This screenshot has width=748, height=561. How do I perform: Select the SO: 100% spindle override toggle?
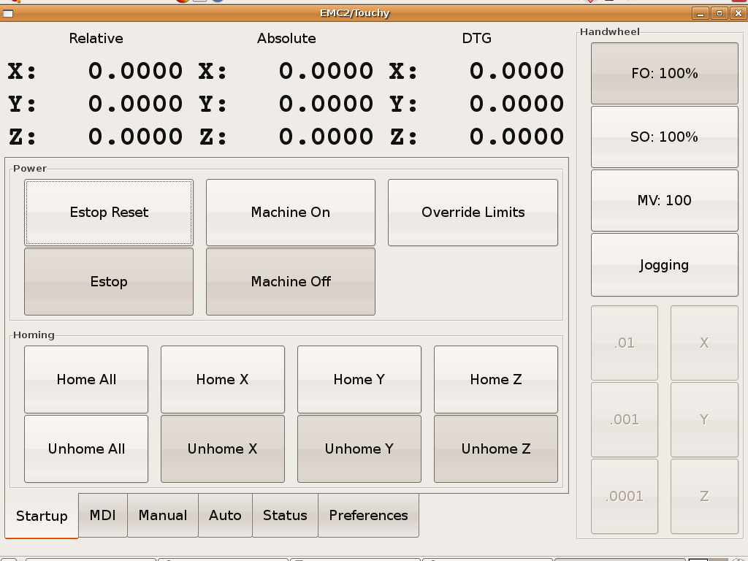point(664,137)
